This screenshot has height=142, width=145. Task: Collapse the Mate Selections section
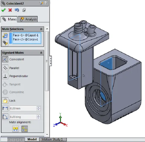(41, 29)
